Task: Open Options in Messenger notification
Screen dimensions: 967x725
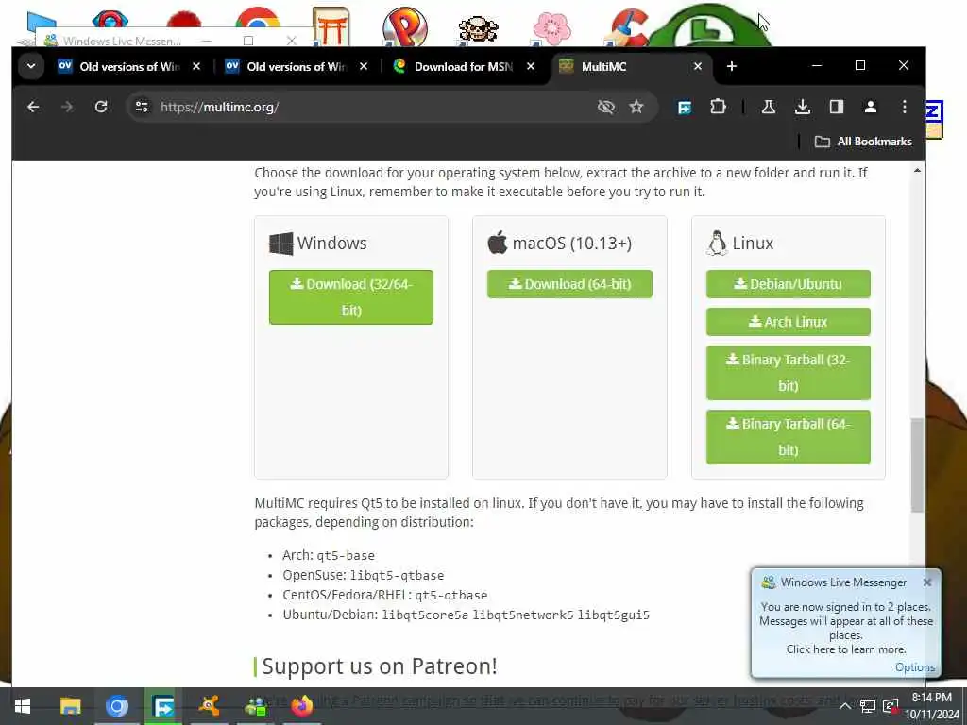Action: (x=914, y=667)
